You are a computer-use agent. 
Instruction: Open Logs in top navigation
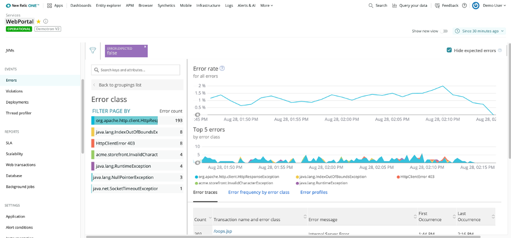pyautogui.click(x=229, y=6)
